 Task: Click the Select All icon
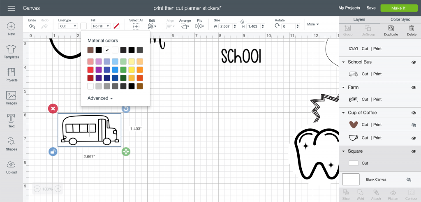tap(136, 26)
